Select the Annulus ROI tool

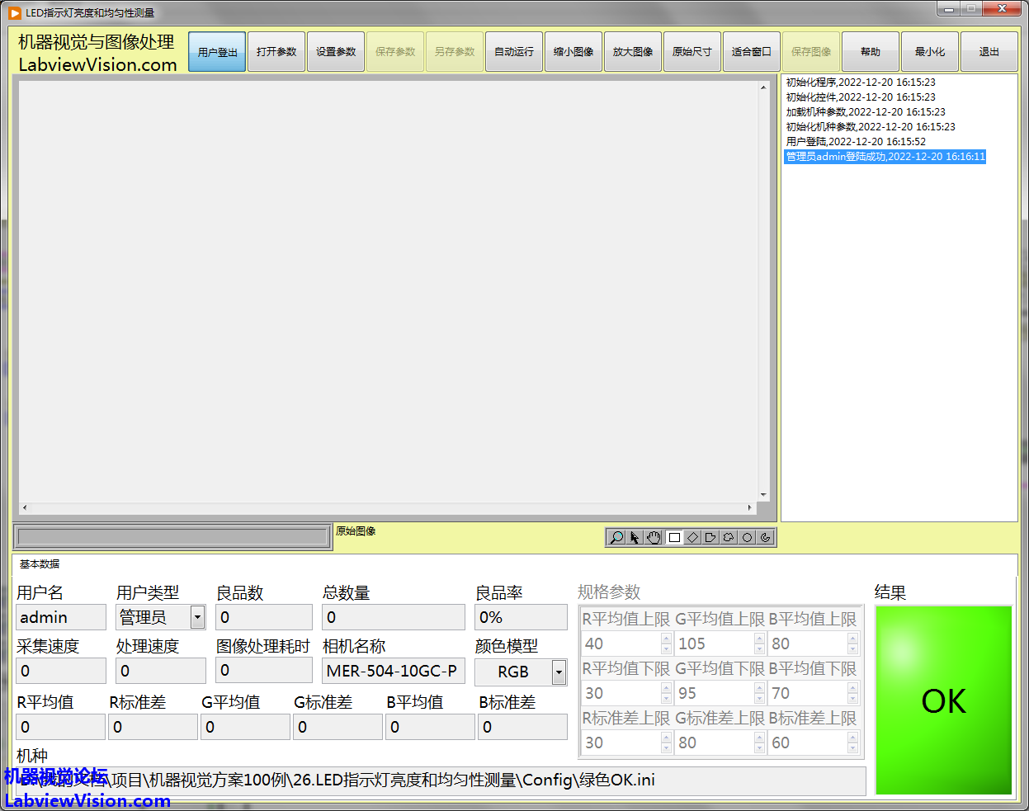pos(766,538)
